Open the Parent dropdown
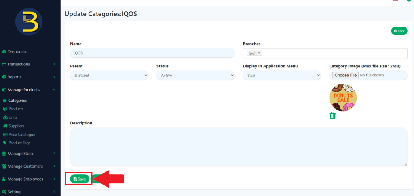This screenshot has height=196, width=414. point(109,75)
